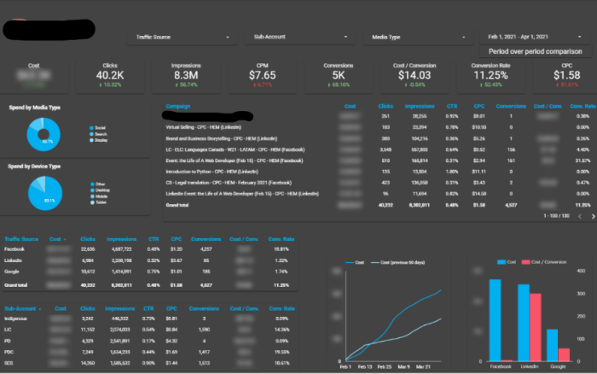
Task: Sort campaign table by Impressions column
Action: (x=418, y=107)
